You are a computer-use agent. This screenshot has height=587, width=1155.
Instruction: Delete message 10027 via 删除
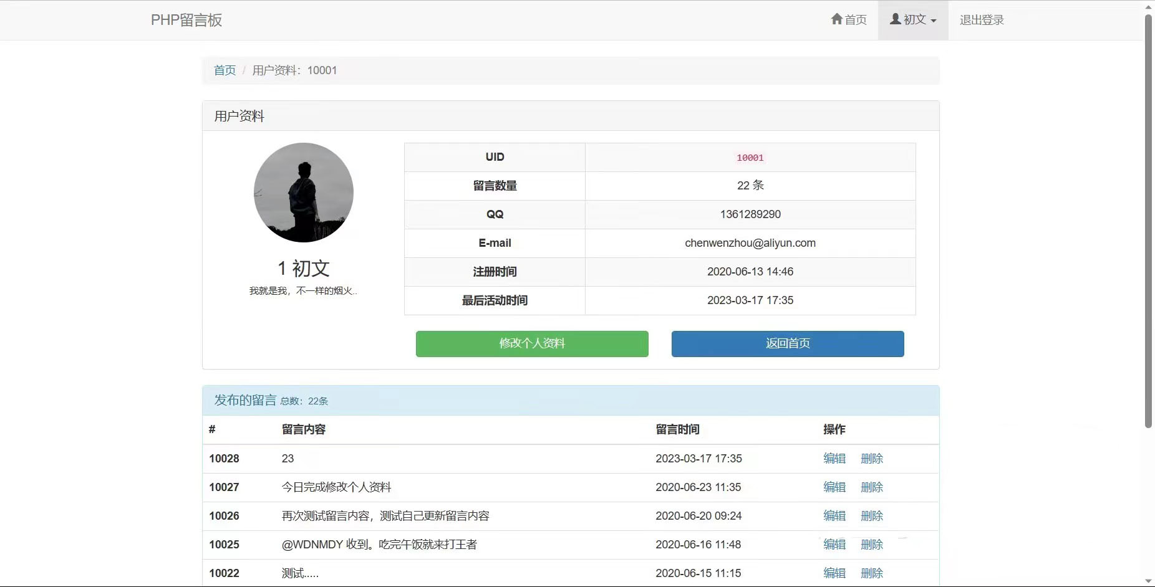[872, 487]
